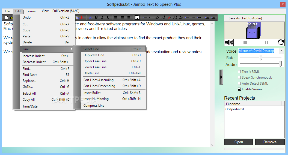Choose Time/Date from Edit menu
The height and width of the screenshot is (155, 288).
coord(47,106)
